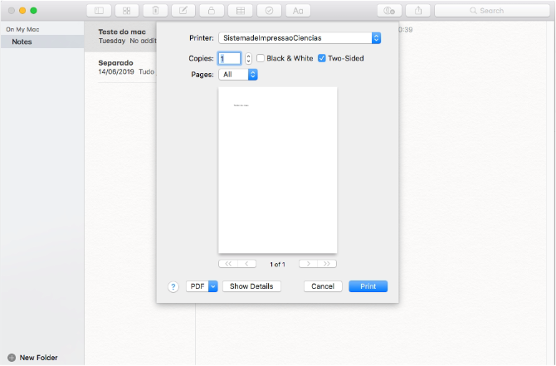This screenshot has width=556, height=366.
Task: Click the trash delete note icon
Action: [x=155, y=10]
